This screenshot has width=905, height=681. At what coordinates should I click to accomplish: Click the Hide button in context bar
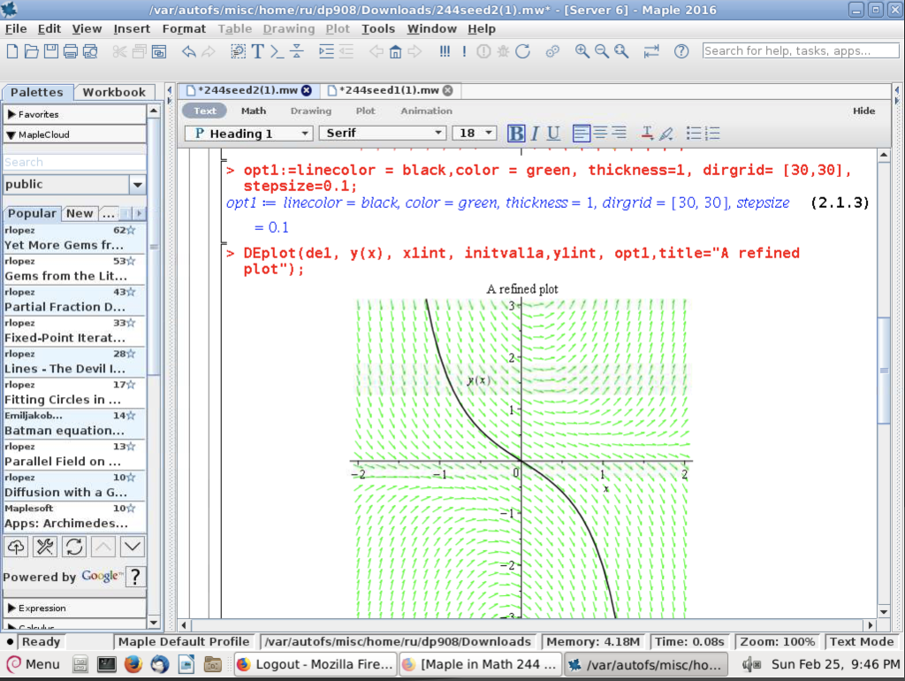[863, 111]
